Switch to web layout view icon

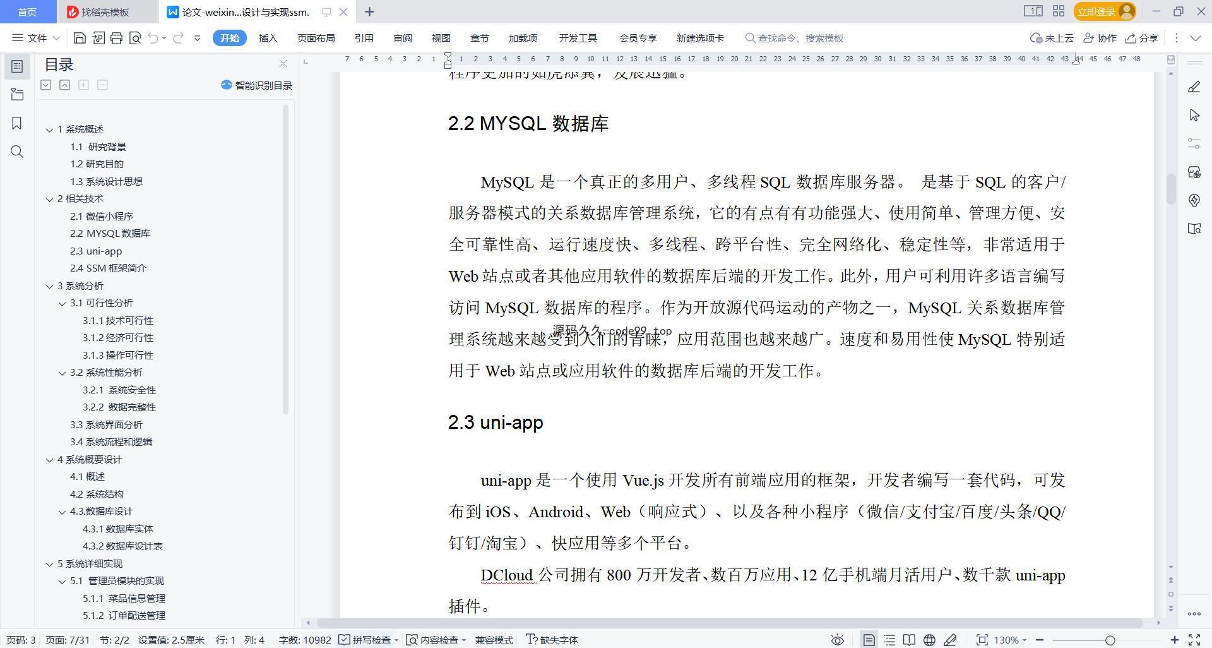[x=929, y=640]
